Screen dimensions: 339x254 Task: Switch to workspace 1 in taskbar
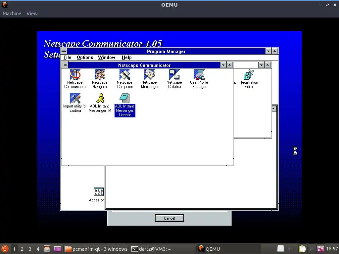tap(14, 249)
